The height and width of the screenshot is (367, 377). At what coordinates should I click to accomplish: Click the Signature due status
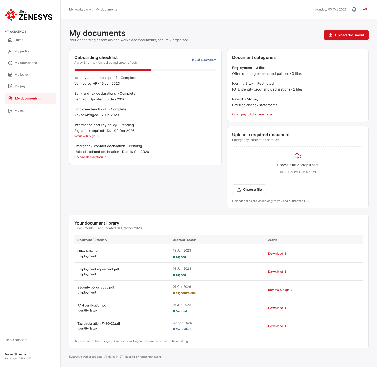tap(184, 293)
